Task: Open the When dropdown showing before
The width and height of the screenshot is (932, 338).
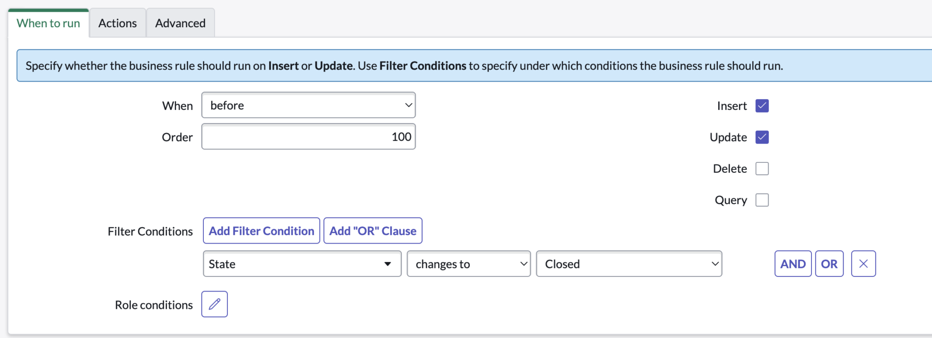Action: [308, 105]
